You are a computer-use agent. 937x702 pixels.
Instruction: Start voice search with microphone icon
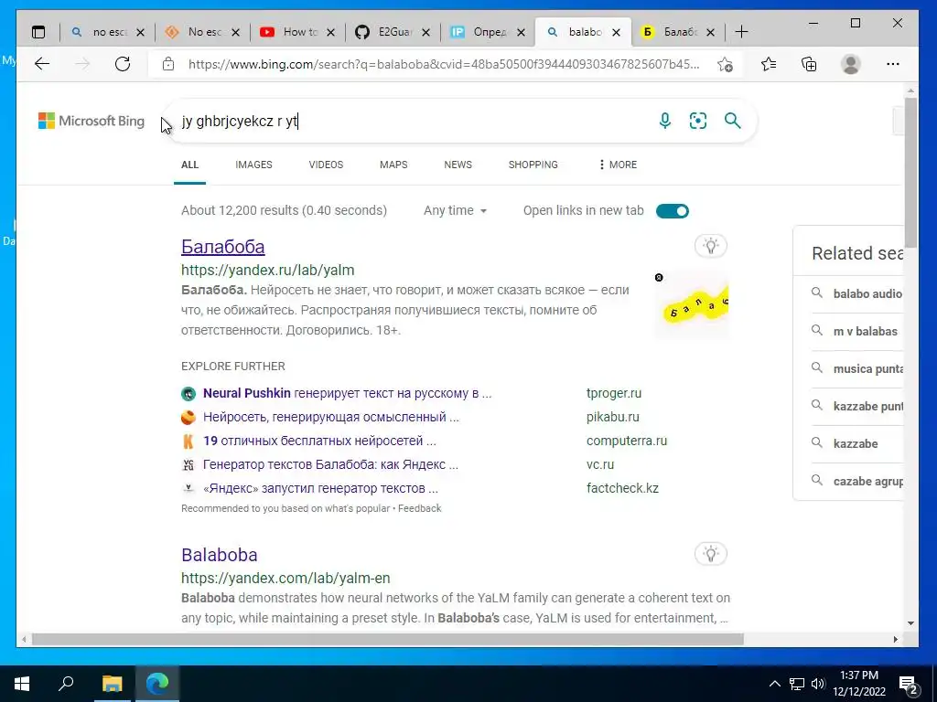coord(664,121)
